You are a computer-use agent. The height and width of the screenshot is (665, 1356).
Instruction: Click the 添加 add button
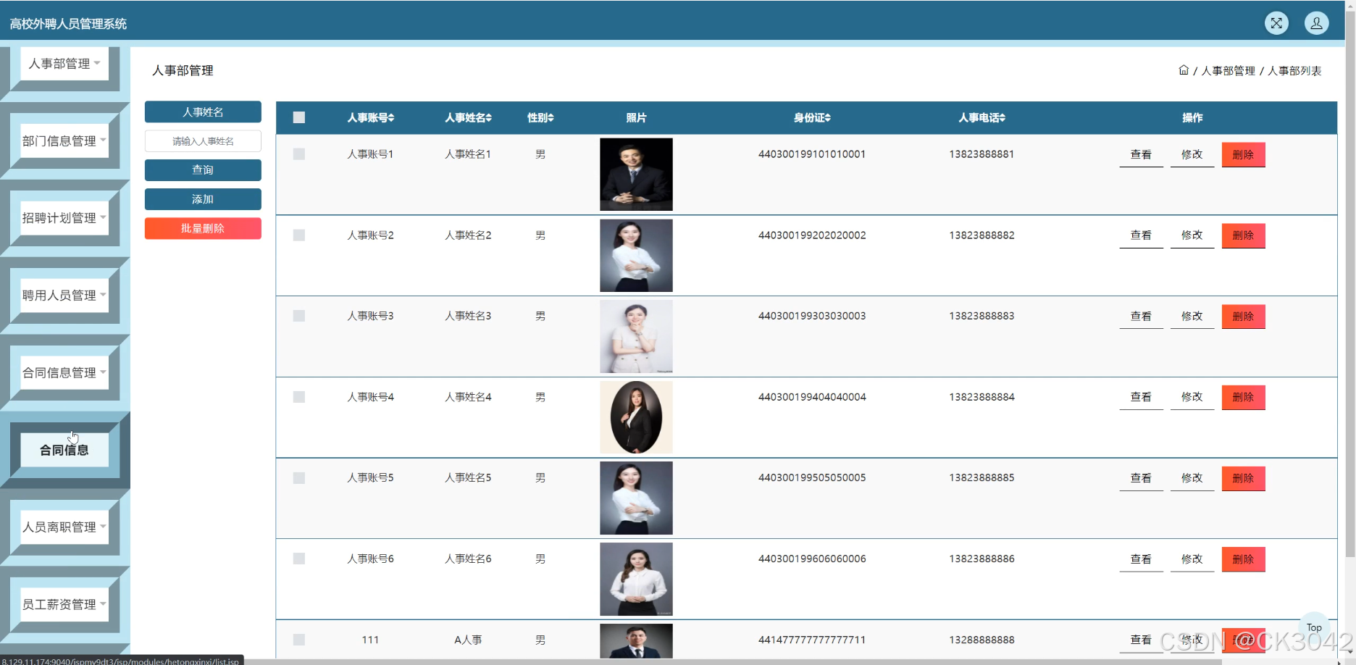coord(203,199)
